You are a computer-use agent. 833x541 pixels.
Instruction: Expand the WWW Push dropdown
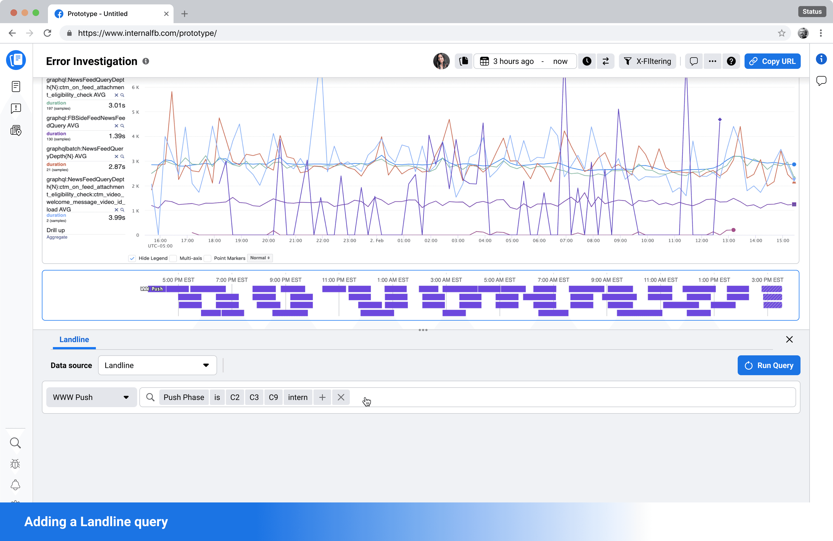[91, 397]
